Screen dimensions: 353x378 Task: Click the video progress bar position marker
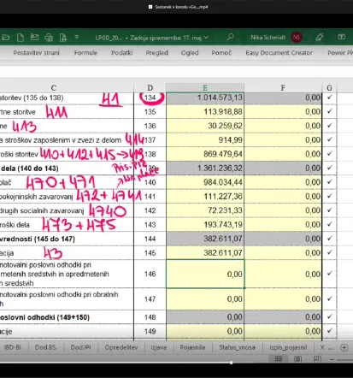point(232,363)
